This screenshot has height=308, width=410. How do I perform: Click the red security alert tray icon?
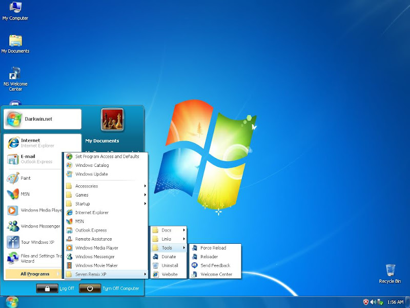tap(366, 302)
